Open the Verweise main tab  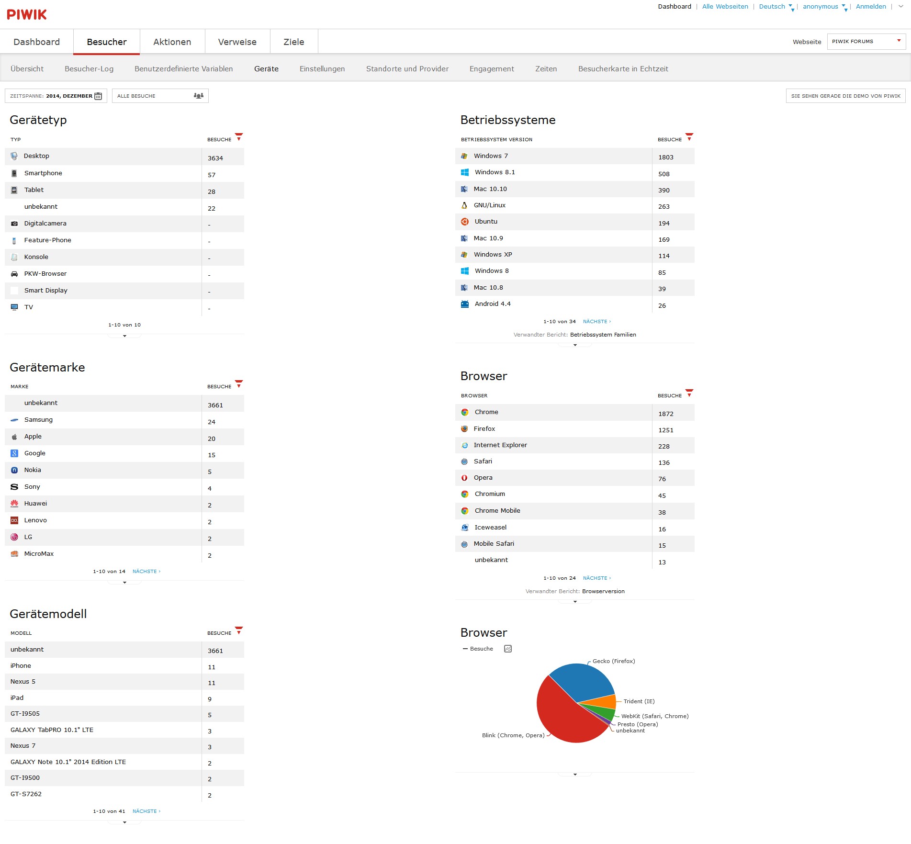(237, 42)
